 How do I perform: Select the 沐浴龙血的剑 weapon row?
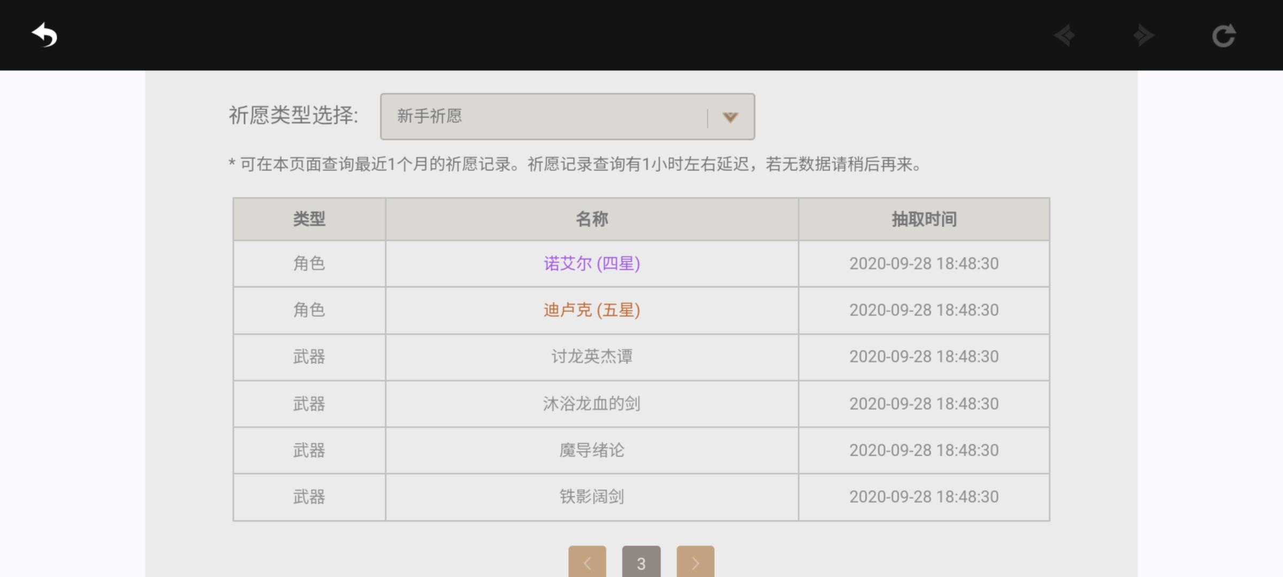click(641, 403)
